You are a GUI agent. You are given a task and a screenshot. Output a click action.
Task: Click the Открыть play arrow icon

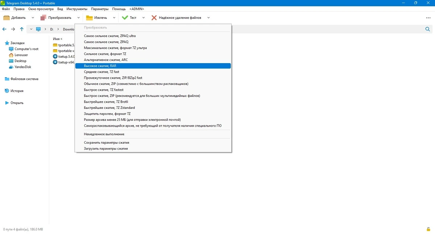[7, 103]
